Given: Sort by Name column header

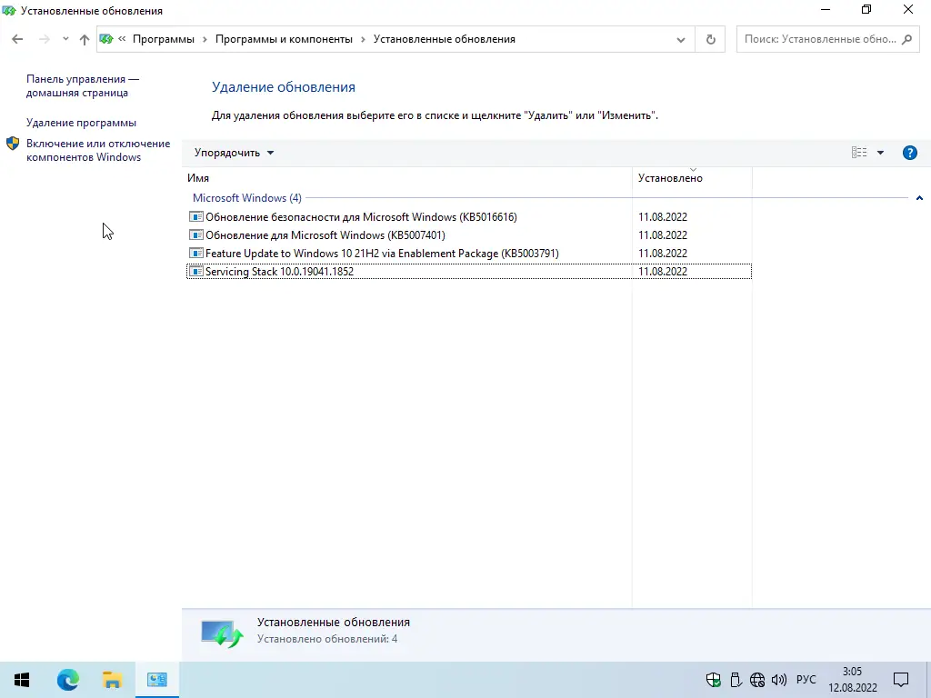Looking at the screenshot, I should click(408, 178).
